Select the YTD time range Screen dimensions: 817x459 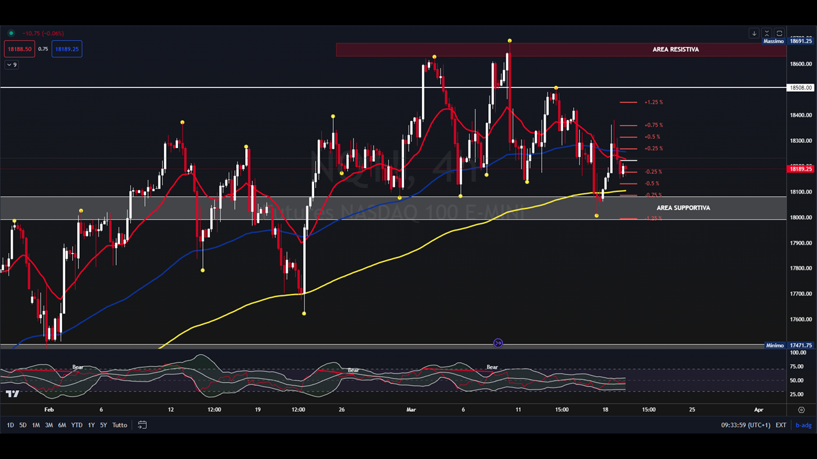[77, 425]
